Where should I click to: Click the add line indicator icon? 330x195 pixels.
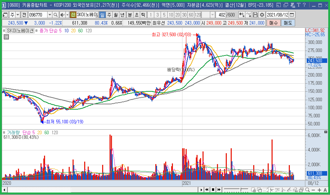249,15
